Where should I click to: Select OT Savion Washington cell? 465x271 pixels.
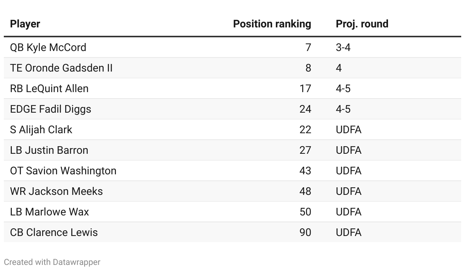pos(63,171)
